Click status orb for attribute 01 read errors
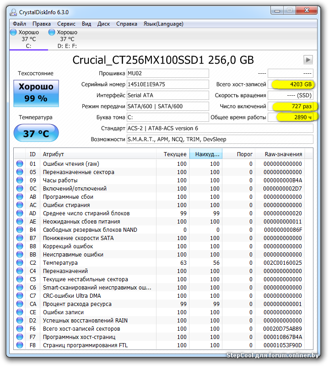 [x=20, y=164]
